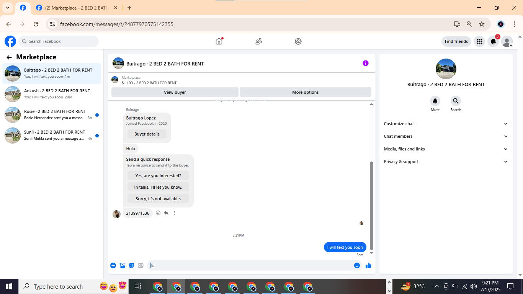Screen dimensions: 523x294
Task: Send quick response 'Yes, are you interested?'
Action: point(158,176)
